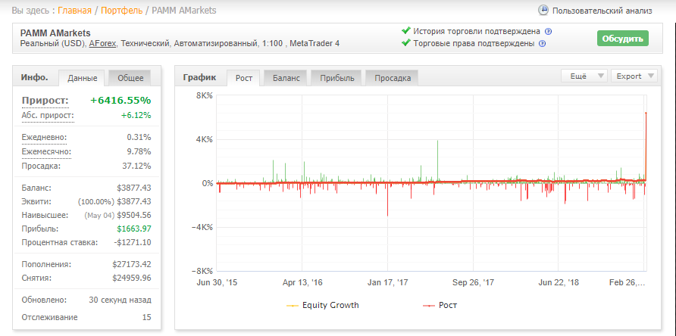The height and width of the screenshot is (336, 676).
Task: Switch to the Общее info tab
Action: [130, 78]
